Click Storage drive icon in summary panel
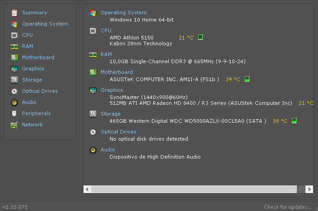Viewport: 318px width, 211px height. tap(93, 114)
